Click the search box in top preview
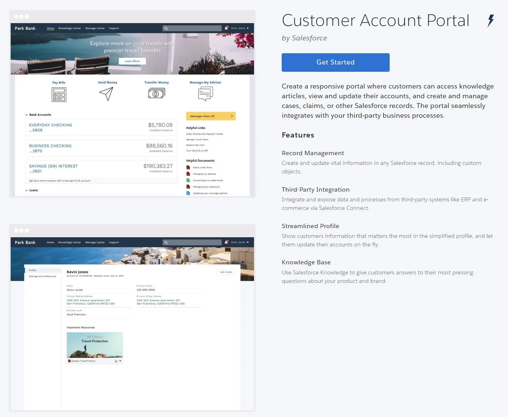The width and height of the screenshot is (508, 417). pyautogui.click(x=192, y=28)
